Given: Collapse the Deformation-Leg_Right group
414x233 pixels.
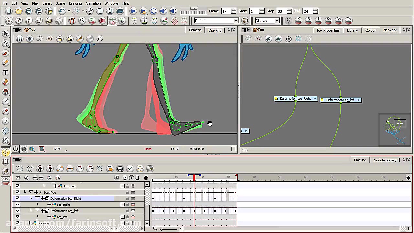Looking at the screenshot, I should pos(37,198).
